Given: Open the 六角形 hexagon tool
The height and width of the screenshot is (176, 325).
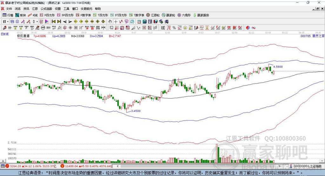Looking at the screenshot, I should [x=184, y=15].
